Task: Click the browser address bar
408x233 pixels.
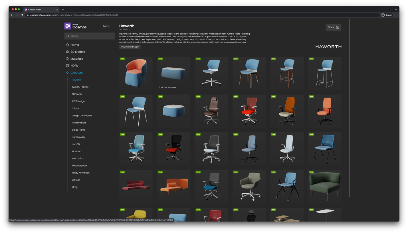Action: coord(203,15)
